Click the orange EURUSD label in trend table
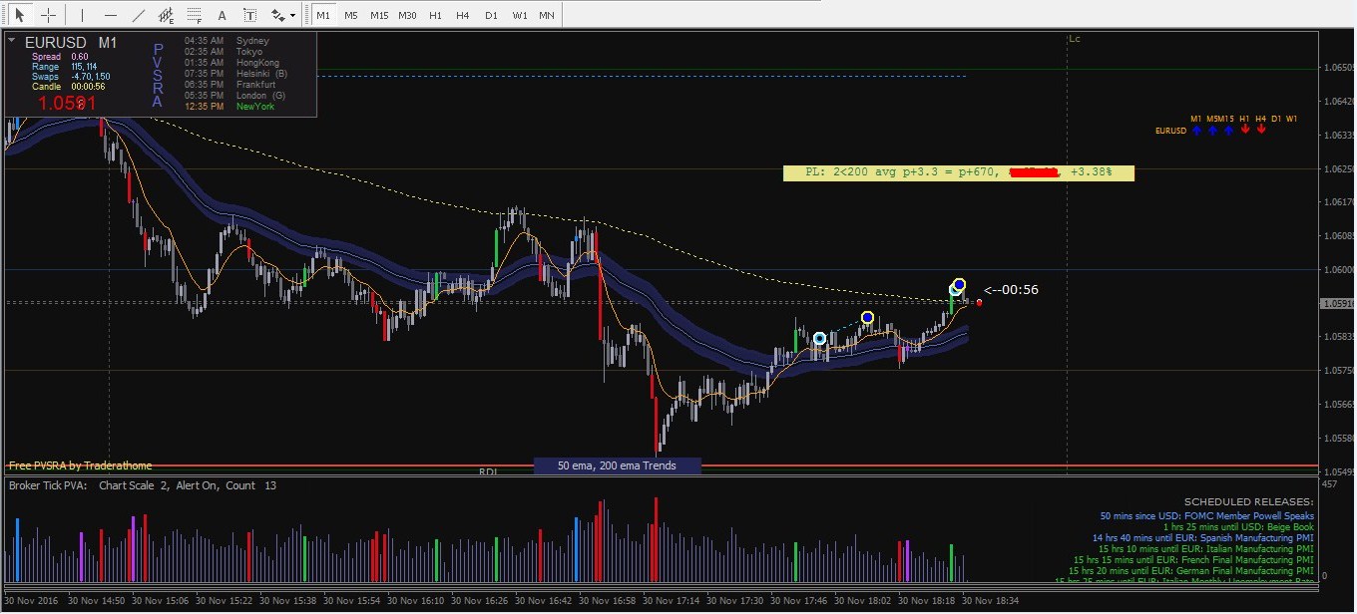The image size is (1357, 614). pyautogui.click(x=1171, y=131)
